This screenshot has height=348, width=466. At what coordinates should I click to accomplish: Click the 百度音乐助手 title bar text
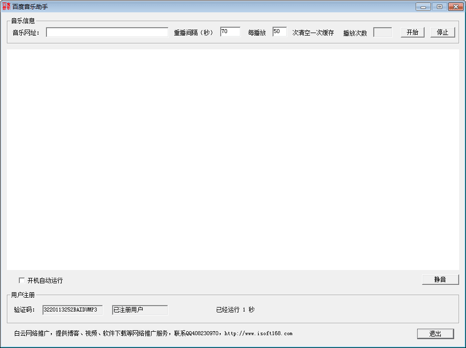[31, 6]
